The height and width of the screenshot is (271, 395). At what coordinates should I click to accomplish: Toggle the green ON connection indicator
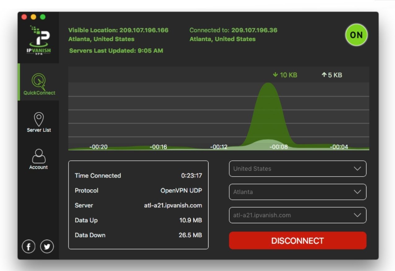pyautogui.click(x=356, y=35)
